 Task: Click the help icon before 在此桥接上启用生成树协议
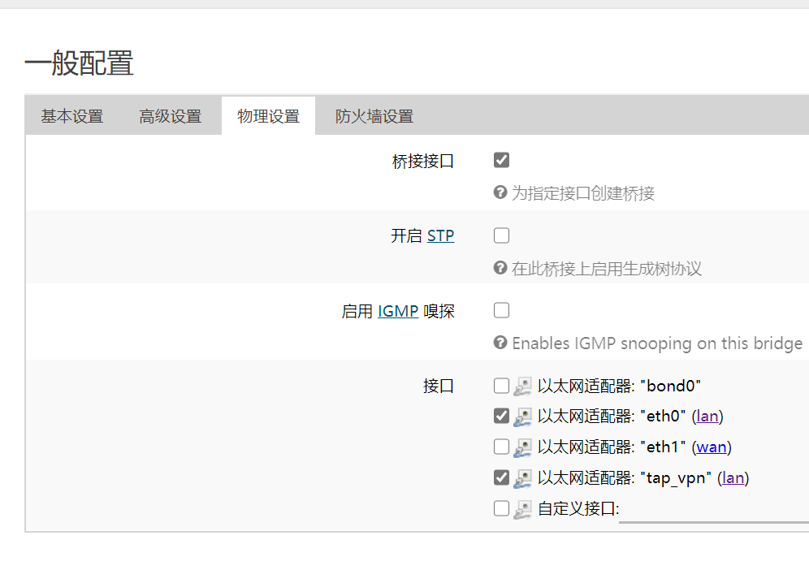point(500,268)
